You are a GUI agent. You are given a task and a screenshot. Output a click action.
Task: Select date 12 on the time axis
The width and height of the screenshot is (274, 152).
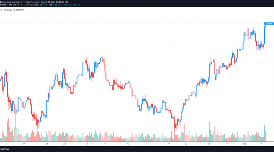pos(127,144)
